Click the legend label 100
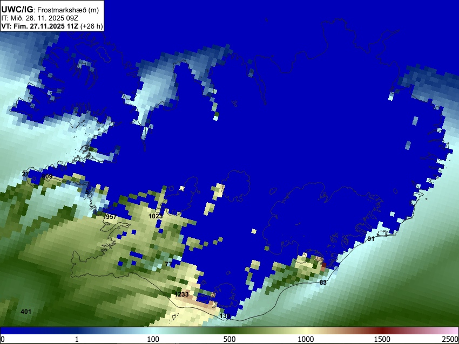 point(153,339)
